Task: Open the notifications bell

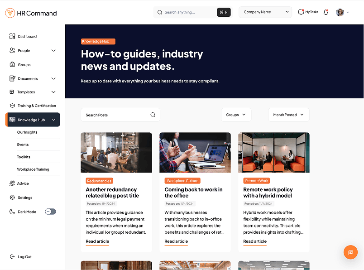Action: pos(326,12)
